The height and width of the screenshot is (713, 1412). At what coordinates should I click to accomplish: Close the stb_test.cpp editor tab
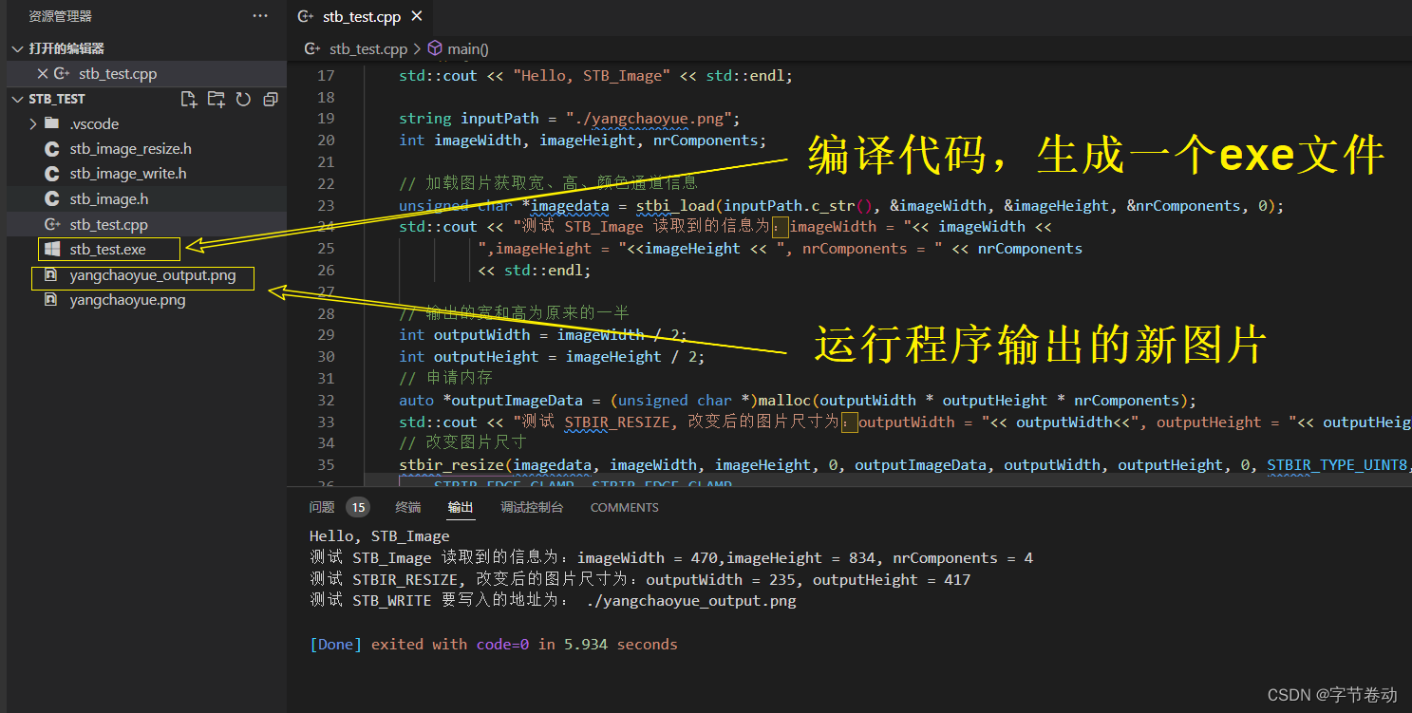[416, 16]
